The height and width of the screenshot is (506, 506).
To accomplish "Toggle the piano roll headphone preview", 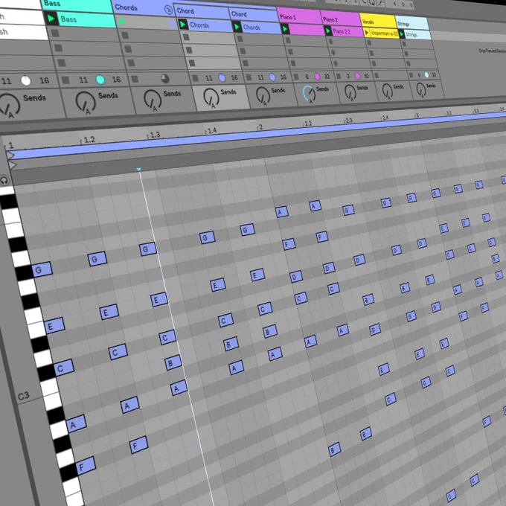I will tap(4, 180).
